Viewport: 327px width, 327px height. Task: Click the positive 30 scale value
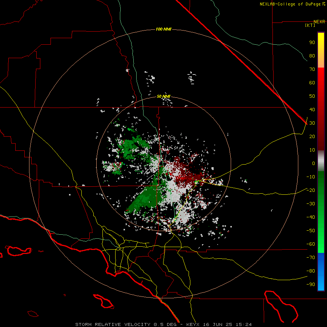click(x=312, y=123)
